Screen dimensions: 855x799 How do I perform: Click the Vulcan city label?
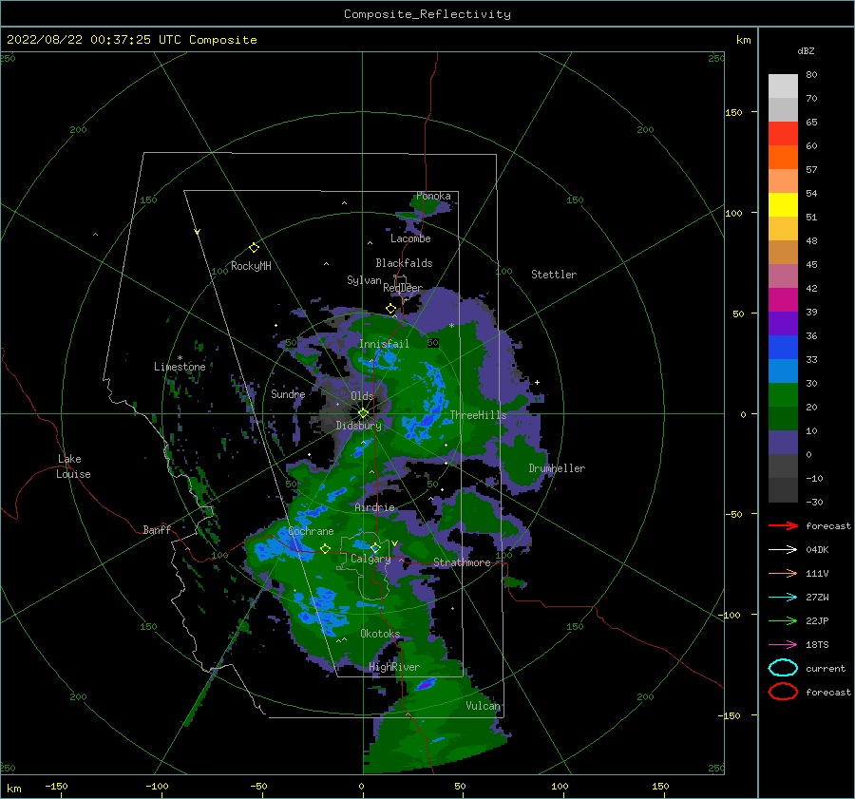click(483, 706)
